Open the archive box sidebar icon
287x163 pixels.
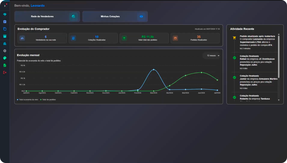pyautogui.click(x=5, y=36)
